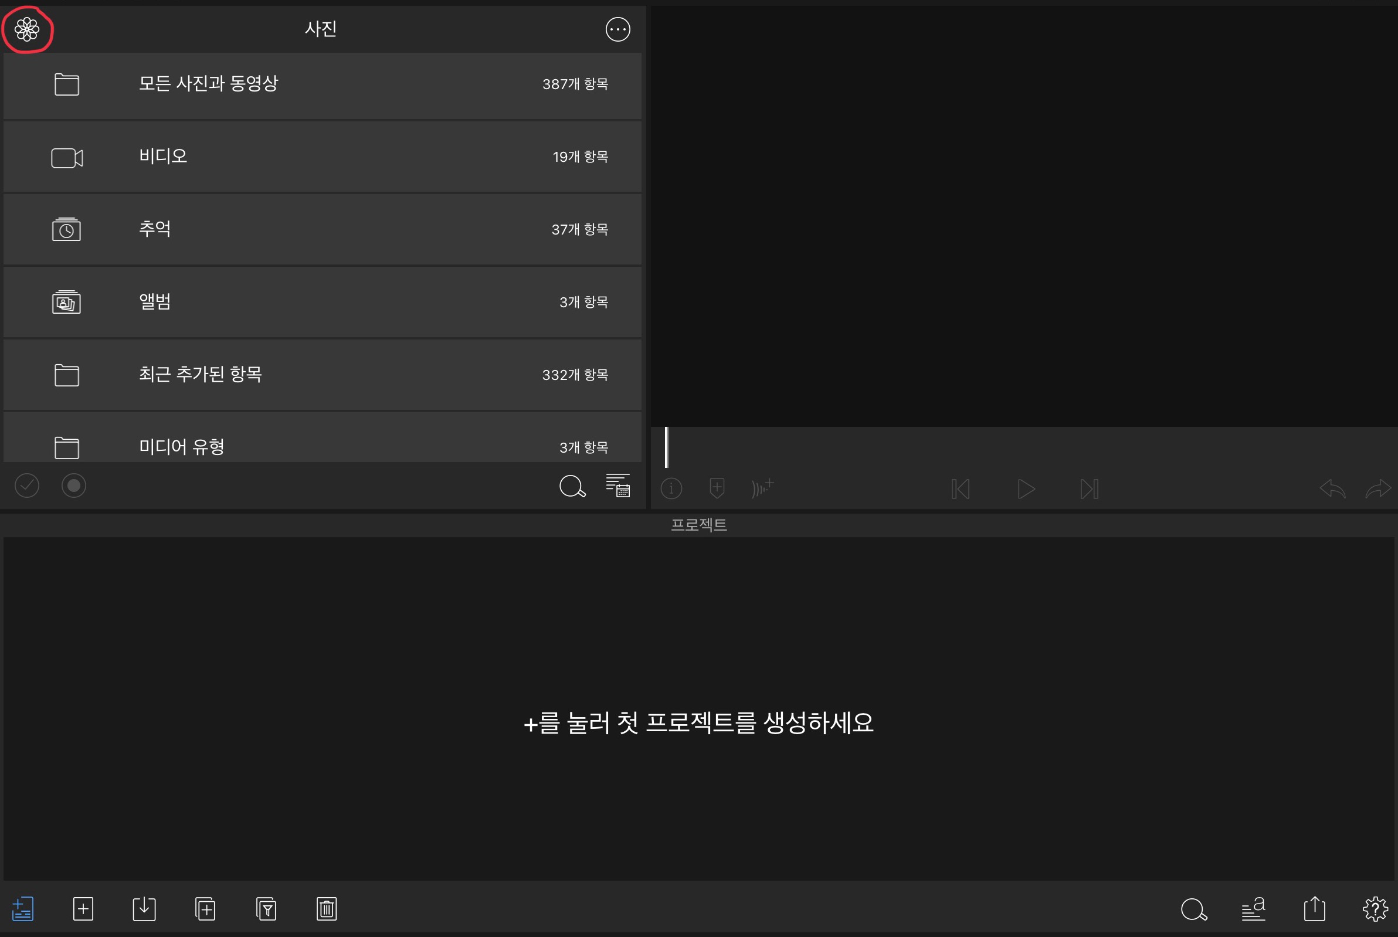The height and width of the screenshot is (937, 1398).
Task: Open the library sort and view options icon
Action: 617,486
